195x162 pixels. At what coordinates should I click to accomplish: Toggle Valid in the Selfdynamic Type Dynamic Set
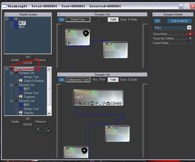(x=113, y=79)
